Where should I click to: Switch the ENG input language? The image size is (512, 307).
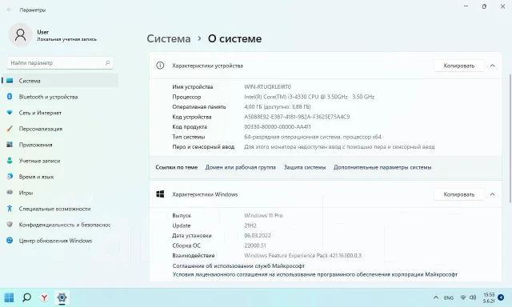[x=449, y=297]
